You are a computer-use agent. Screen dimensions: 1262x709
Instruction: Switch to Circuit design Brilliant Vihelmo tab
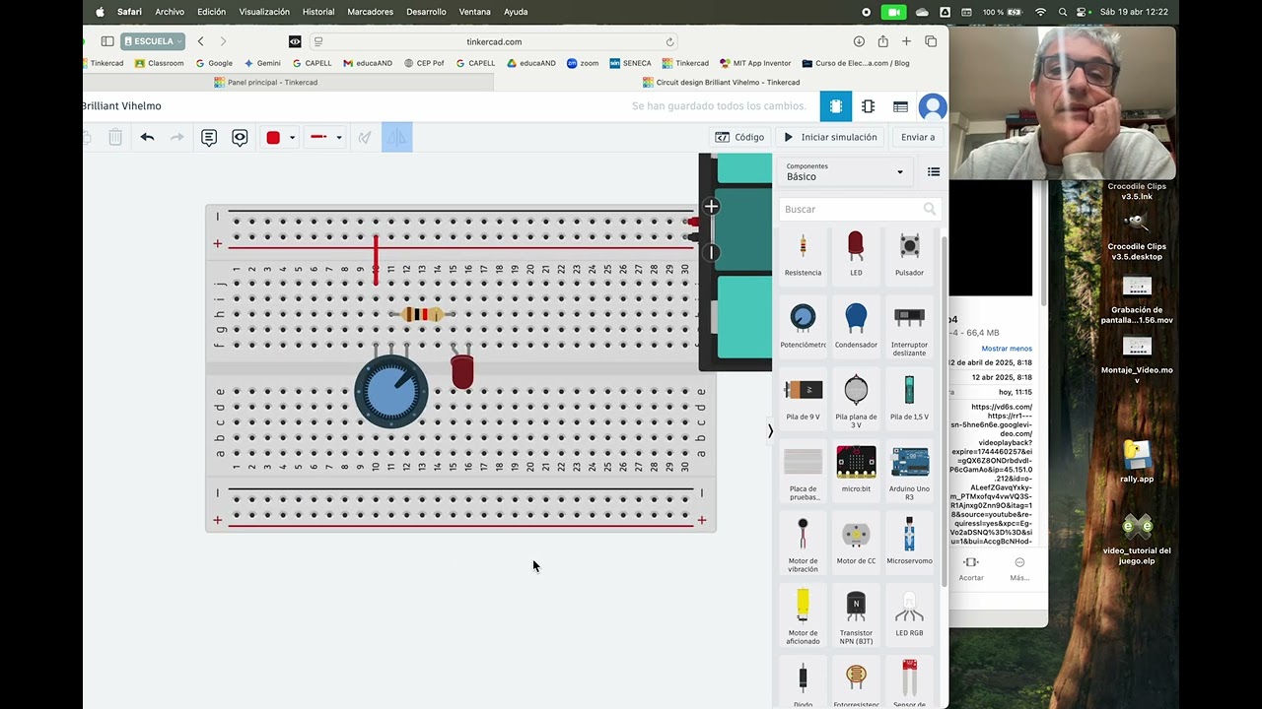[721, 83]
